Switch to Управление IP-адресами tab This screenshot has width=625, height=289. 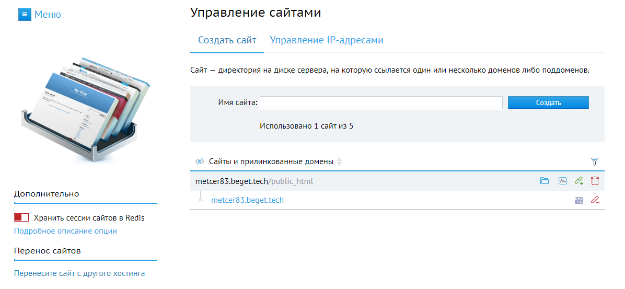(327, 40)
